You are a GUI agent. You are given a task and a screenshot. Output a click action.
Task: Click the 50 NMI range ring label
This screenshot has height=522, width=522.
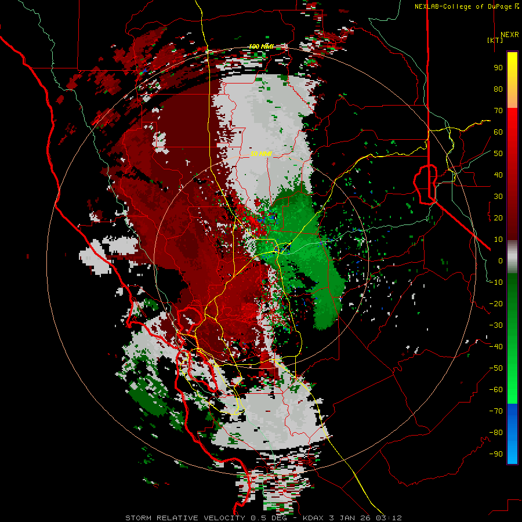(x=261, y=154)
